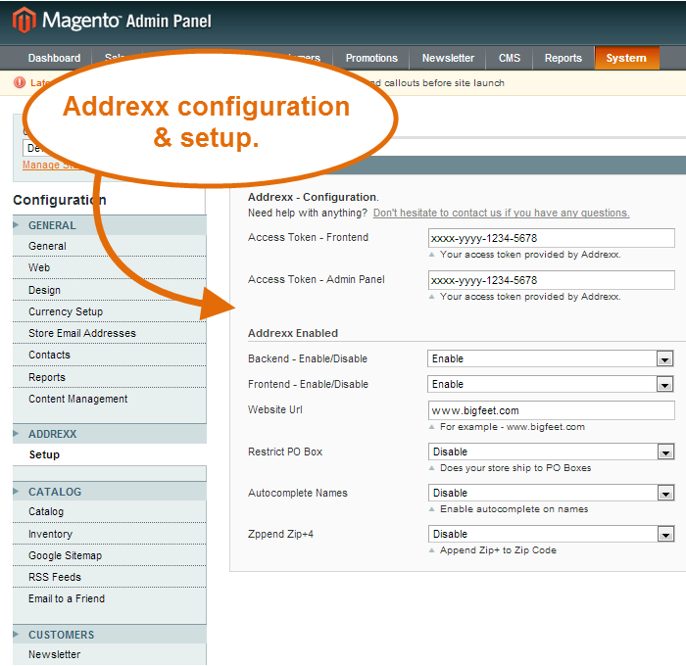The image size is (686, 666).
Task: Open the Frontend Enable/Disable dropdown
Action: (551, 384)
